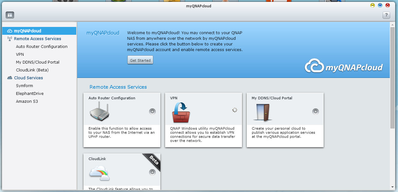Click the Beta ribbon on CloudLink card
Viewport: 398px width, 192px height.
[x=153, y=161]
